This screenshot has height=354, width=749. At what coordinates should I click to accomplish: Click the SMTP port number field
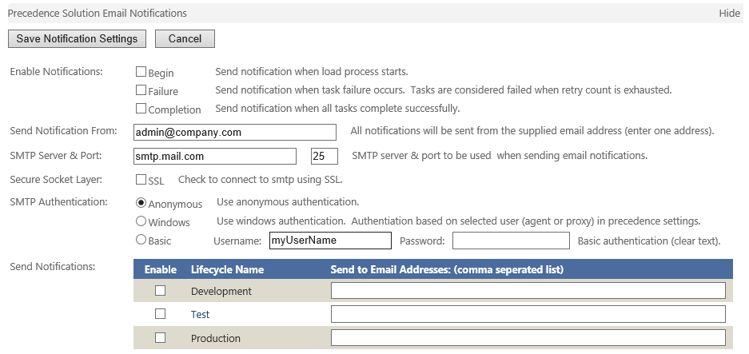(325, 156)
